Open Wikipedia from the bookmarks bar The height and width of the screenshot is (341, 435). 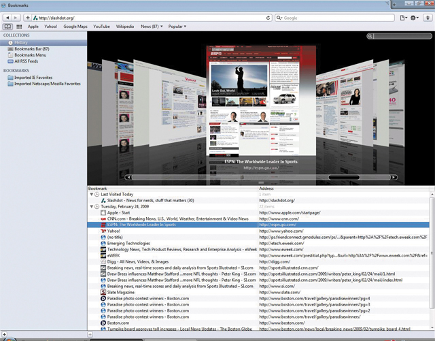click(125, 27)
